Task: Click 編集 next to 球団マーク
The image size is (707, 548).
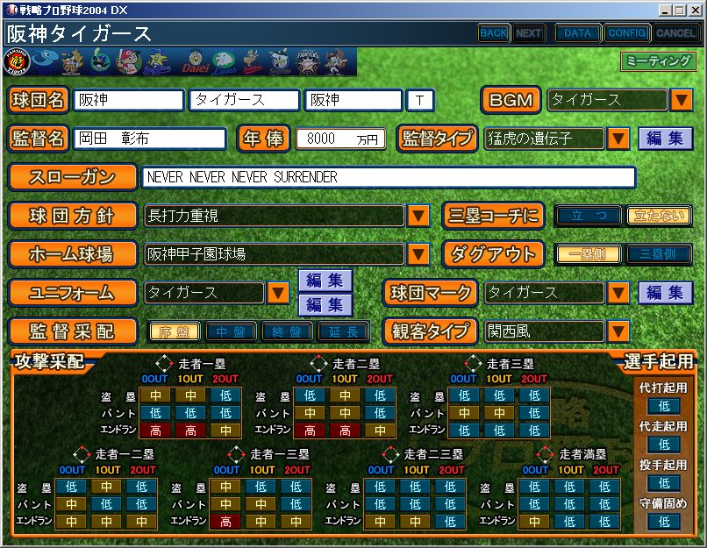Action: click(665, 293)
